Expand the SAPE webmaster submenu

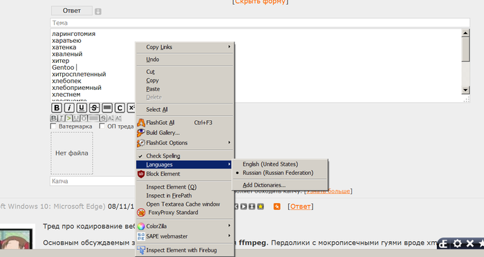point(185,237)
